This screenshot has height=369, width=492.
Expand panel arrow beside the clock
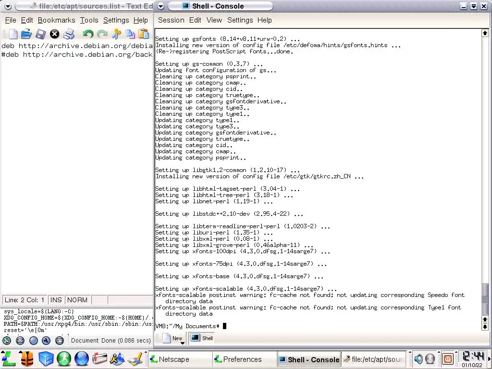490,358
